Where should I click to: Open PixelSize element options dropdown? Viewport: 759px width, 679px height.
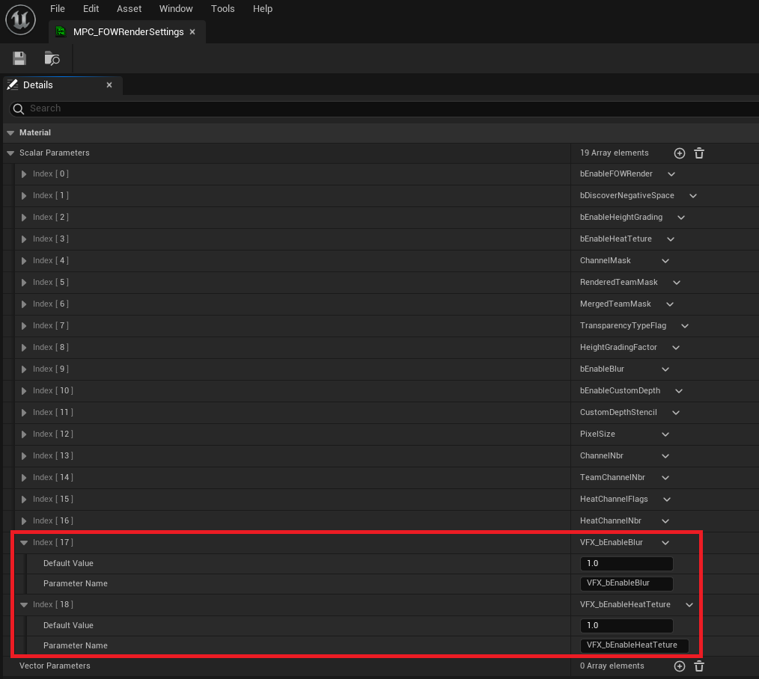[665, 434]
